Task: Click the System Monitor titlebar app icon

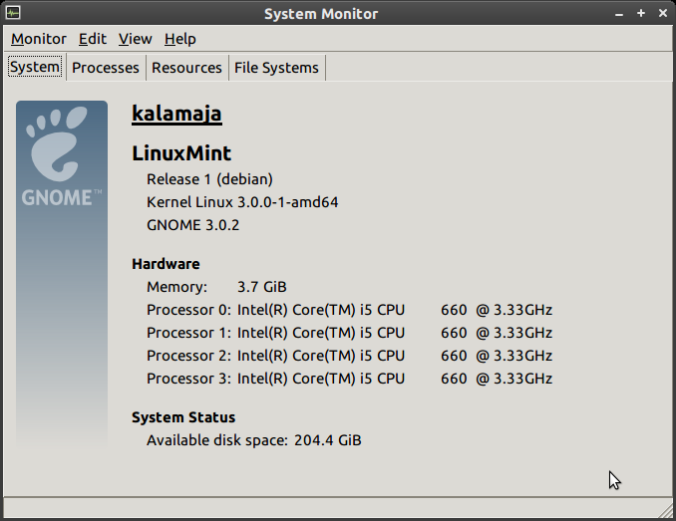Action: tap(13, 13)
